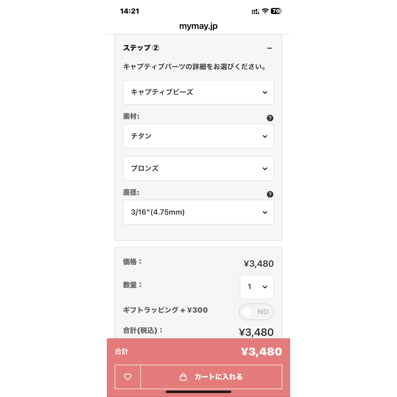
Task: Tap the cellular signal icon
Action: coord(255,11)
